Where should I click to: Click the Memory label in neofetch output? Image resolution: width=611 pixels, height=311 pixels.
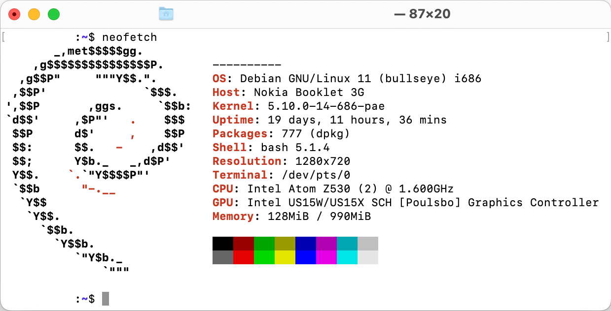coord(233,217)
